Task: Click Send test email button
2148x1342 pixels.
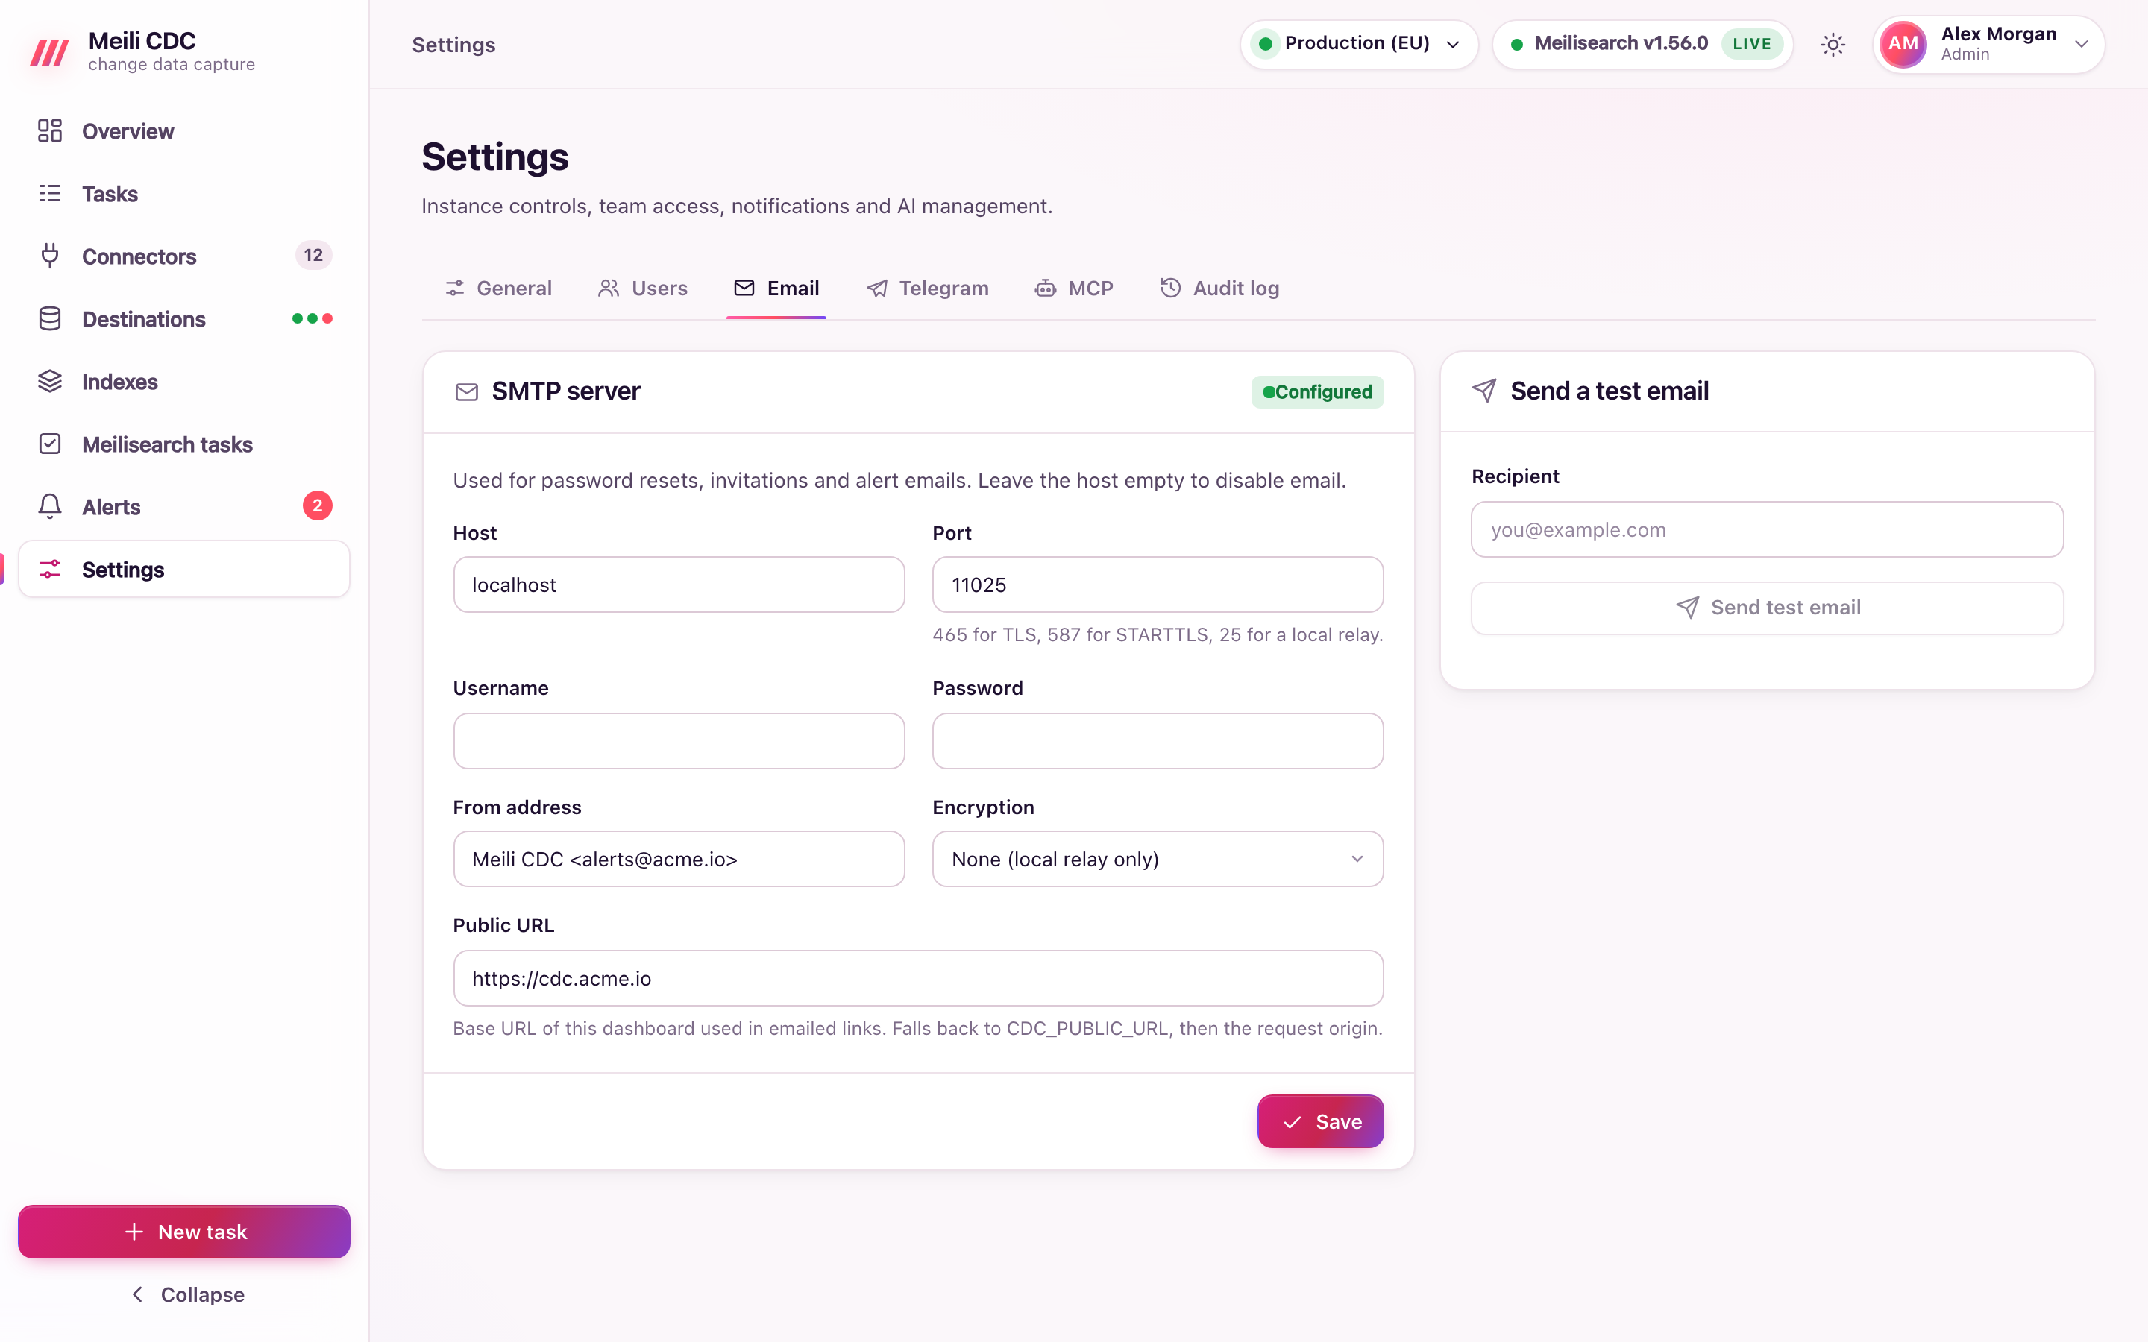Action: [1766, 608]
